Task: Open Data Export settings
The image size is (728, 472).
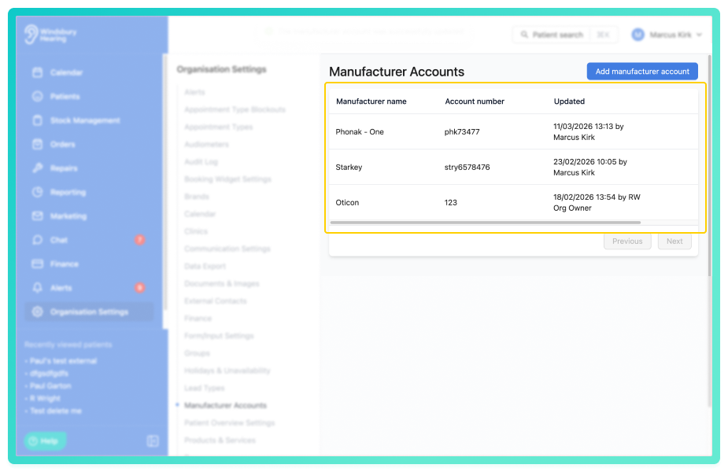Action: click(x=205, y=267)
